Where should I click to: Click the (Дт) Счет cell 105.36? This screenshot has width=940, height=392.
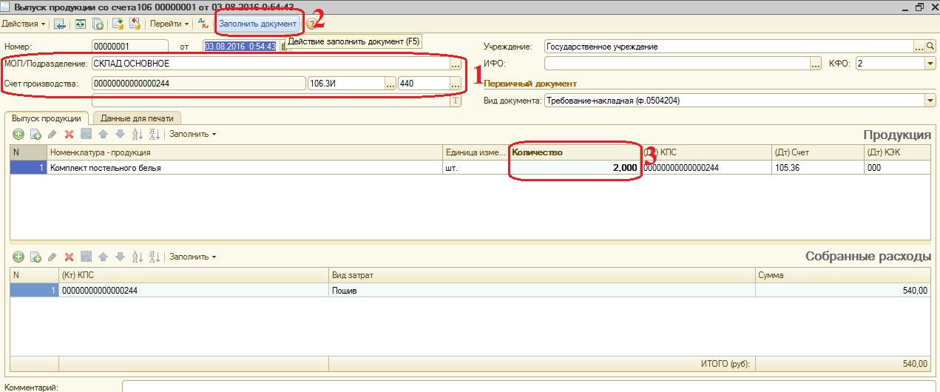point(817,168)
